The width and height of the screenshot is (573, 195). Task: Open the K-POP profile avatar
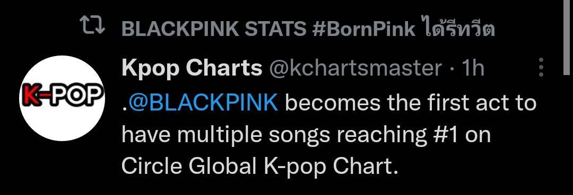pyautogui.click(x=62, y=98)
